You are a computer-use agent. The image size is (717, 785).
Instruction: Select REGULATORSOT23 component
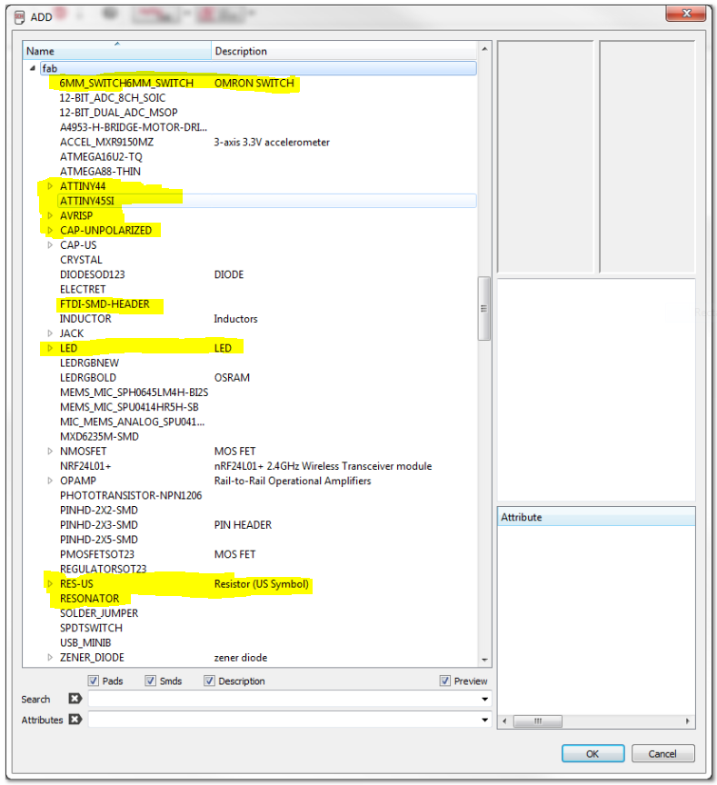[104, 569]
